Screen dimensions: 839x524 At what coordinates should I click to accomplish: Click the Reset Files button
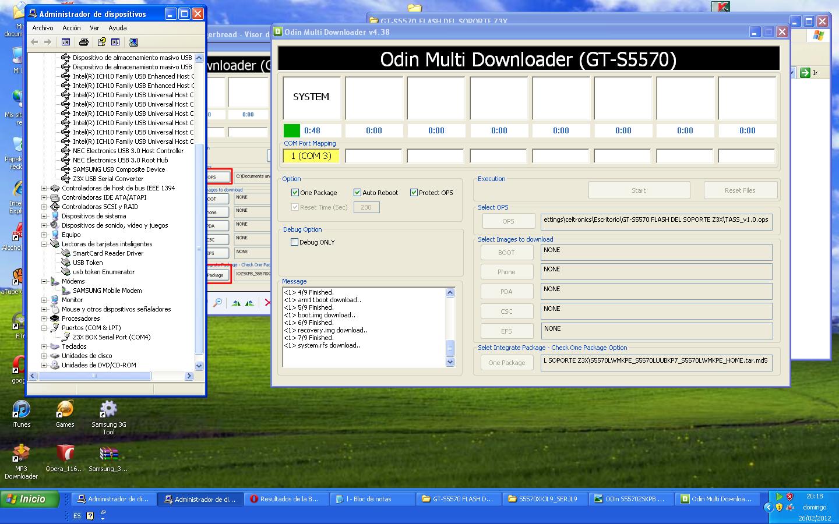[740, 190]
